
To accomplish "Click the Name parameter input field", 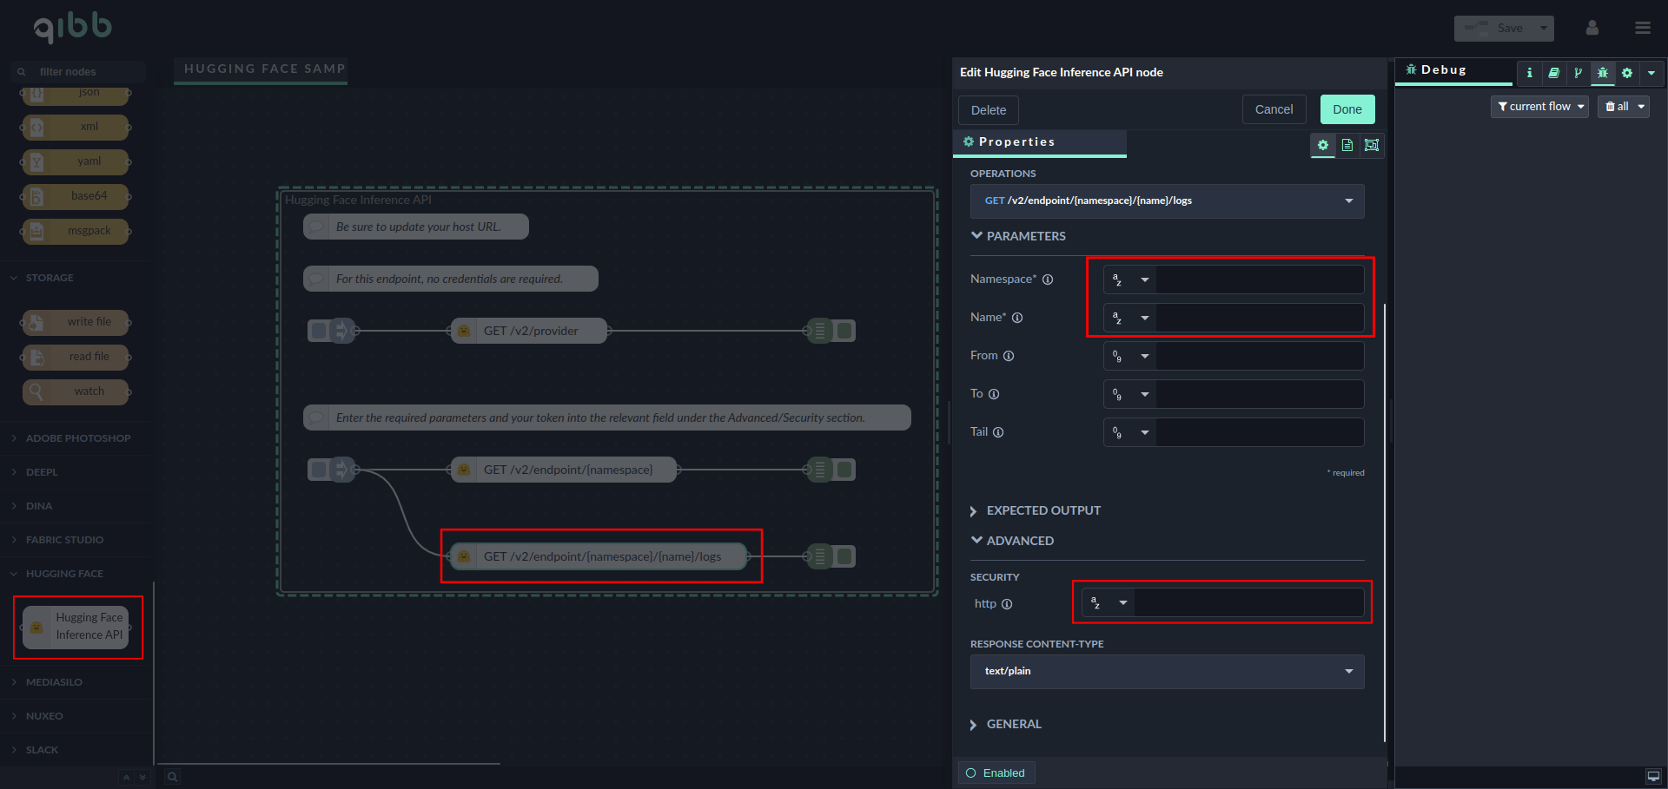I will click(1259, 318).
